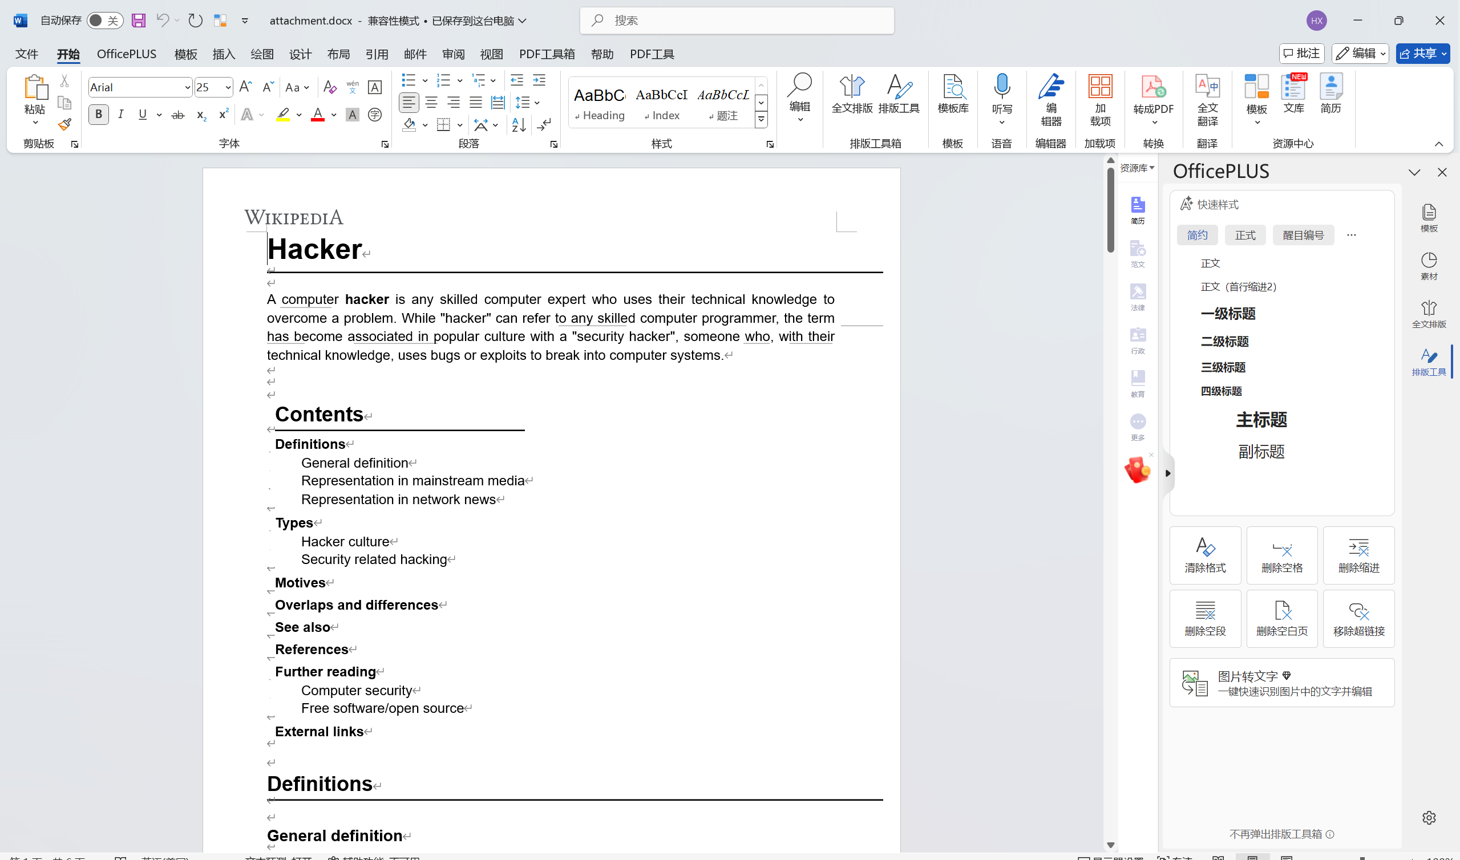This screenshot has width=1460, height=860.
Task: Expand the styles gallery More arrow
Action: coord(761,119)
